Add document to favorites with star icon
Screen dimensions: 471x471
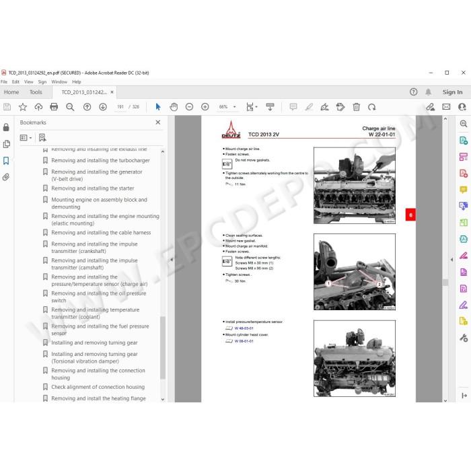23,107
